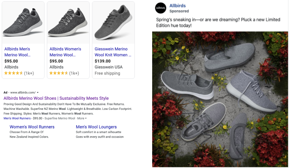The image size is (289, 168).
Task: Click the Men's Wool Runners price link
Action: coord(17,119)
